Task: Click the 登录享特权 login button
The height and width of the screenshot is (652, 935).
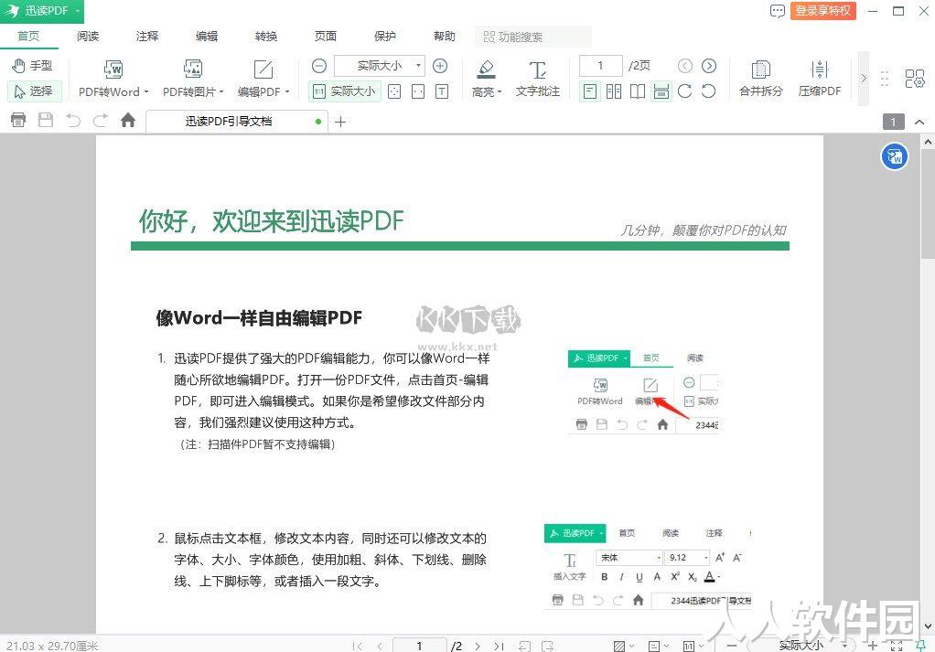Action: point(823,11)
